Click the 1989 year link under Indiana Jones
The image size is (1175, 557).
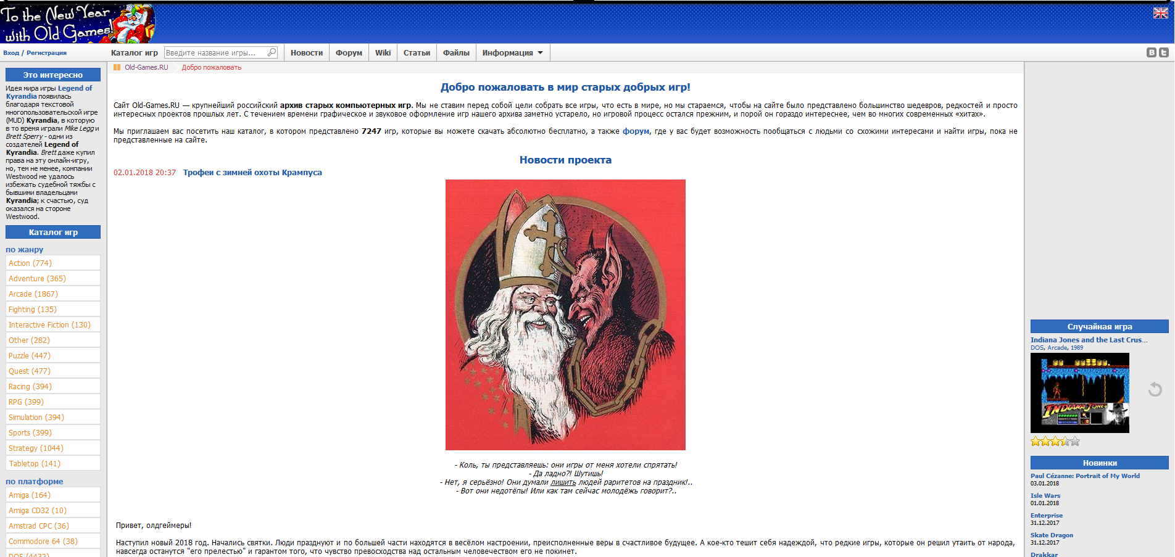tap(1077, 348)
